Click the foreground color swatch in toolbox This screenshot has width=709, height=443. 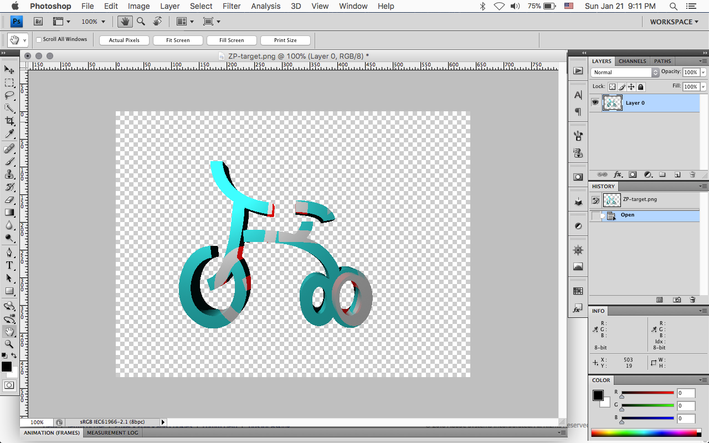click(6, 366)
